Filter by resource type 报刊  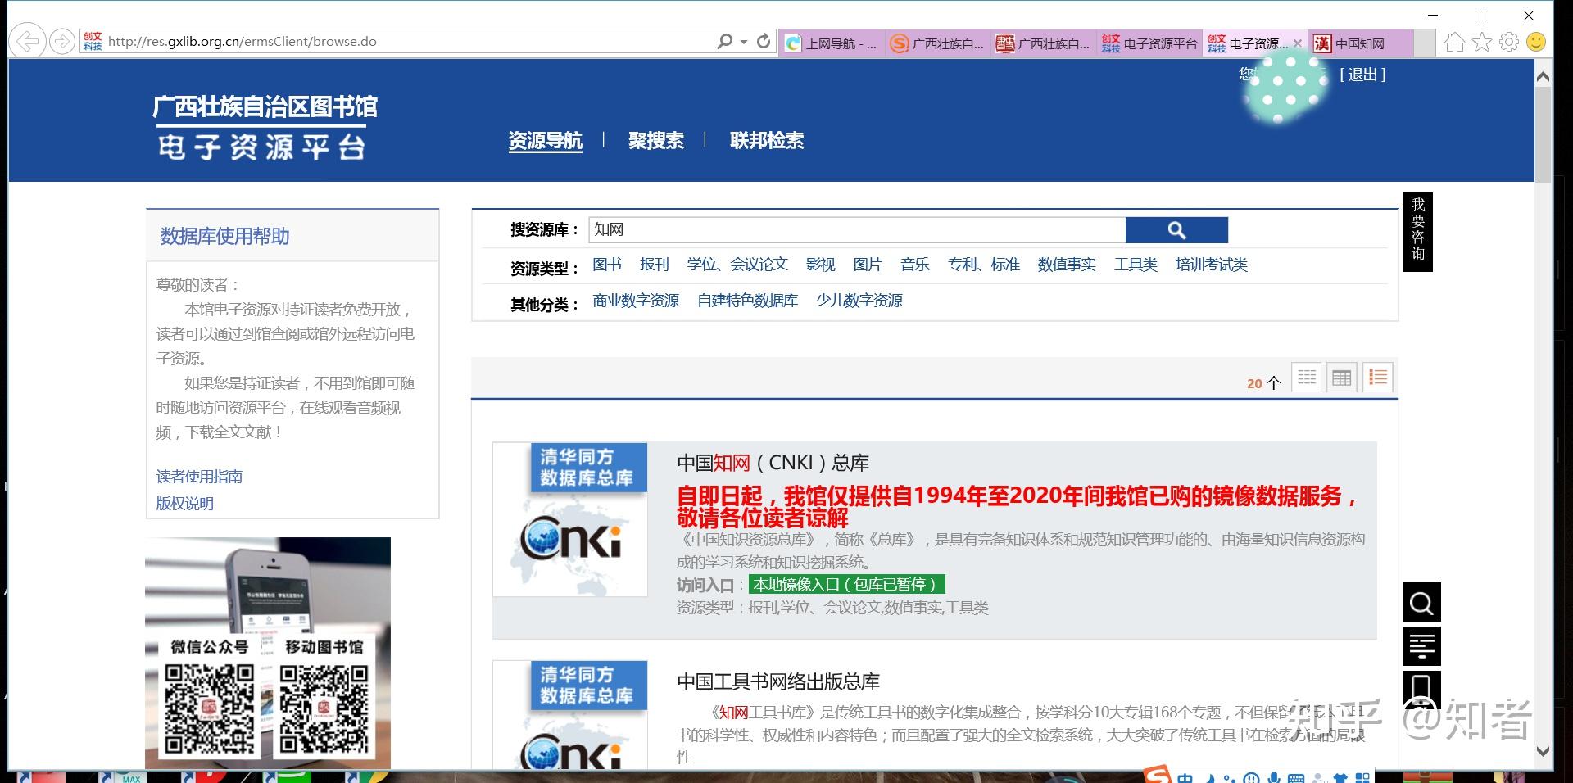click(x=655, y=265)
